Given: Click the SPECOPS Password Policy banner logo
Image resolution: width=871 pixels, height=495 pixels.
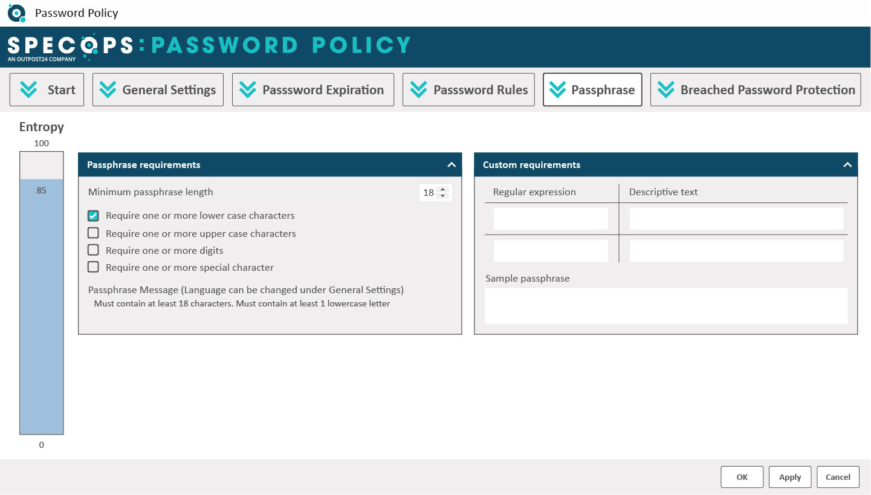Looking at the screenshot, I should coord(209,47).
